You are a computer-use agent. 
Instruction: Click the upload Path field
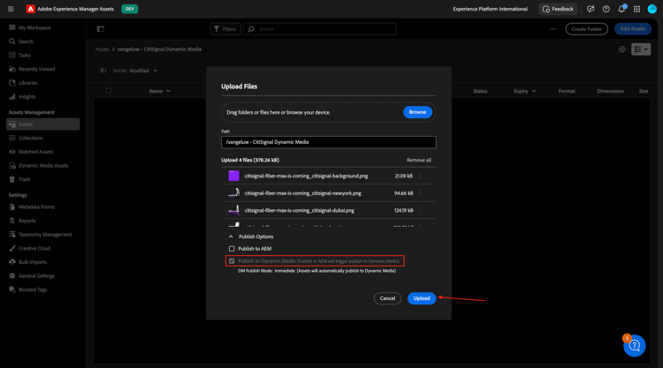329,142
